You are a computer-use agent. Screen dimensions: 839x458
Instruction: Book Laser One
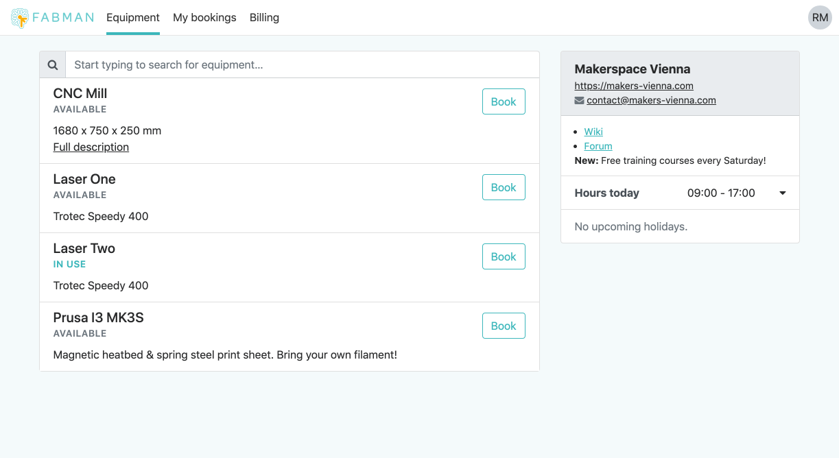504,187
